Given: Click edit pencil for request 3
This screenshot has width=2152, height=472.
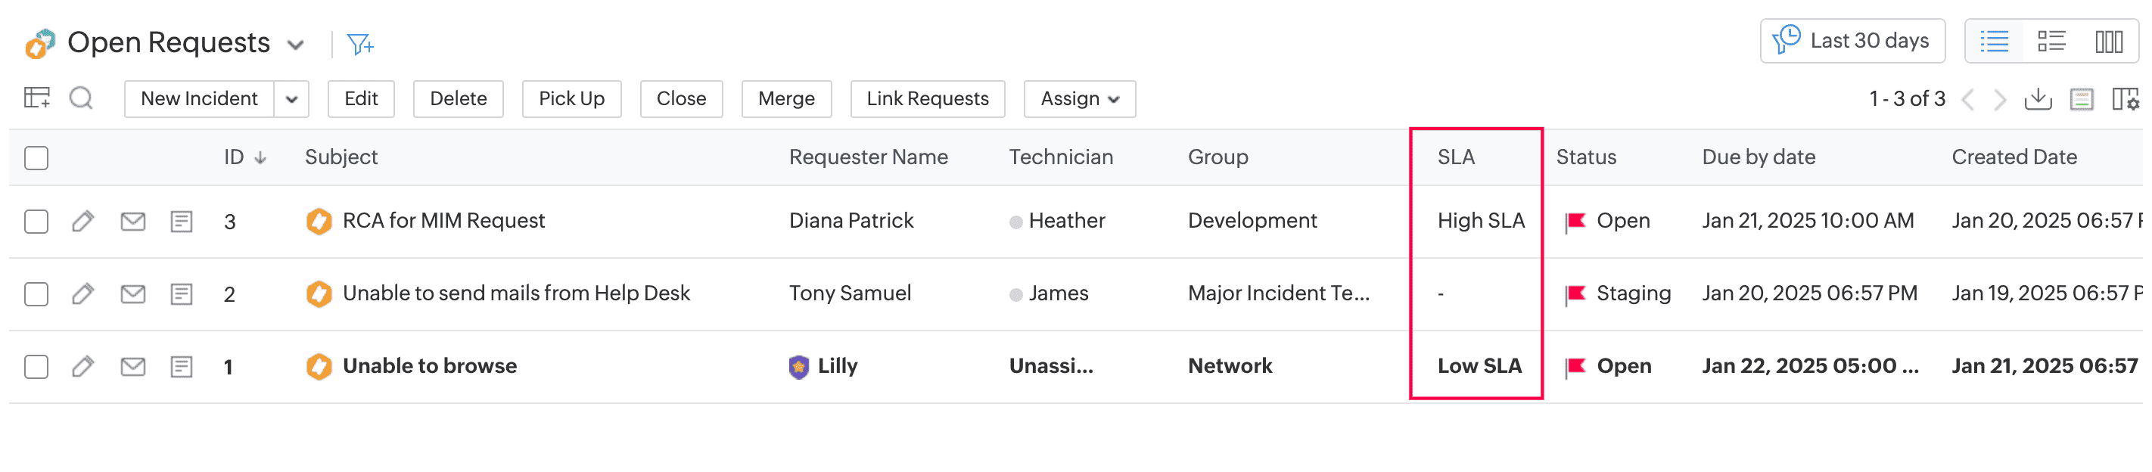Looking at the screenshot, I should (82, 222).
